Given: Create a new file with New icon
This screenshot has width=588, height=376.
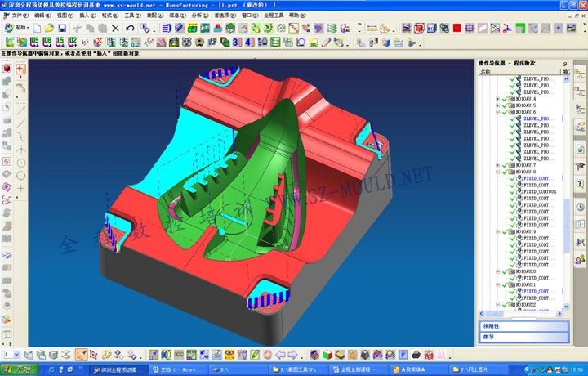Looking at the screenshot, I should 37,28.
